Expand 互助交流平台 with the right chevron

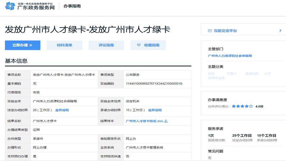pyautogui.click(x=280, y=30)
